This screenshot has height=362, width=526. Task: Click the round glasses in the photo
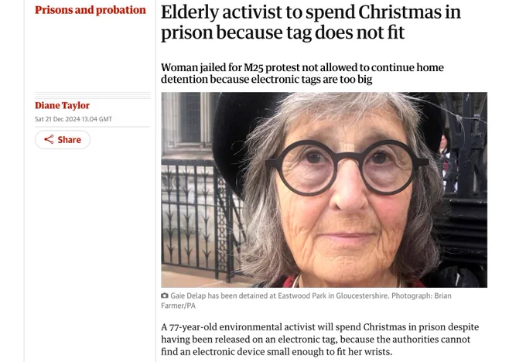[347, 167]
